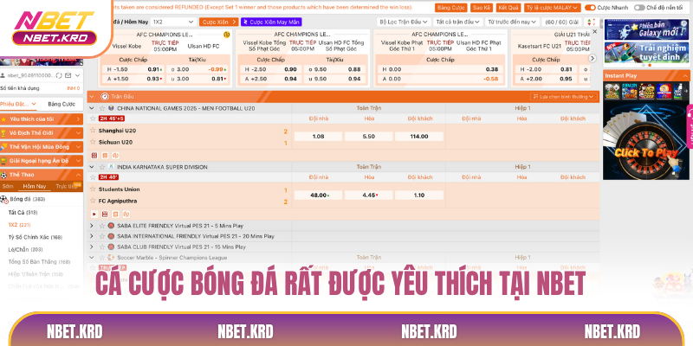Star the Sichuan U20 team

pyautogui.click(x=93, y=142)
